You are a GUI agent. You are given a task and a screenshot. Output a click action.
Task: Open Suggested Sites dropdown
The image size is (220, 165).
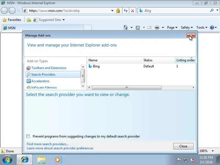49,20
